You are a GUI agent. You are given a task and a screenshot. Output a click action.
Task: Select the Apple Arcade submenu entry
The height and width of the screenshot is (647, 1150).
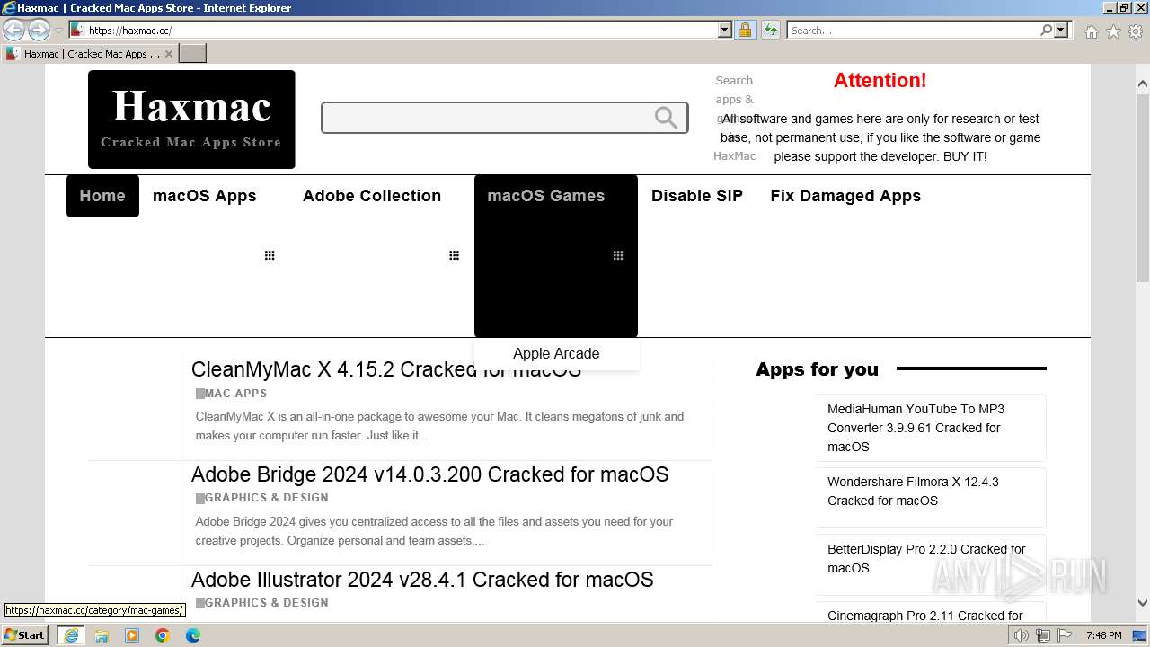[x=556, y=353]
